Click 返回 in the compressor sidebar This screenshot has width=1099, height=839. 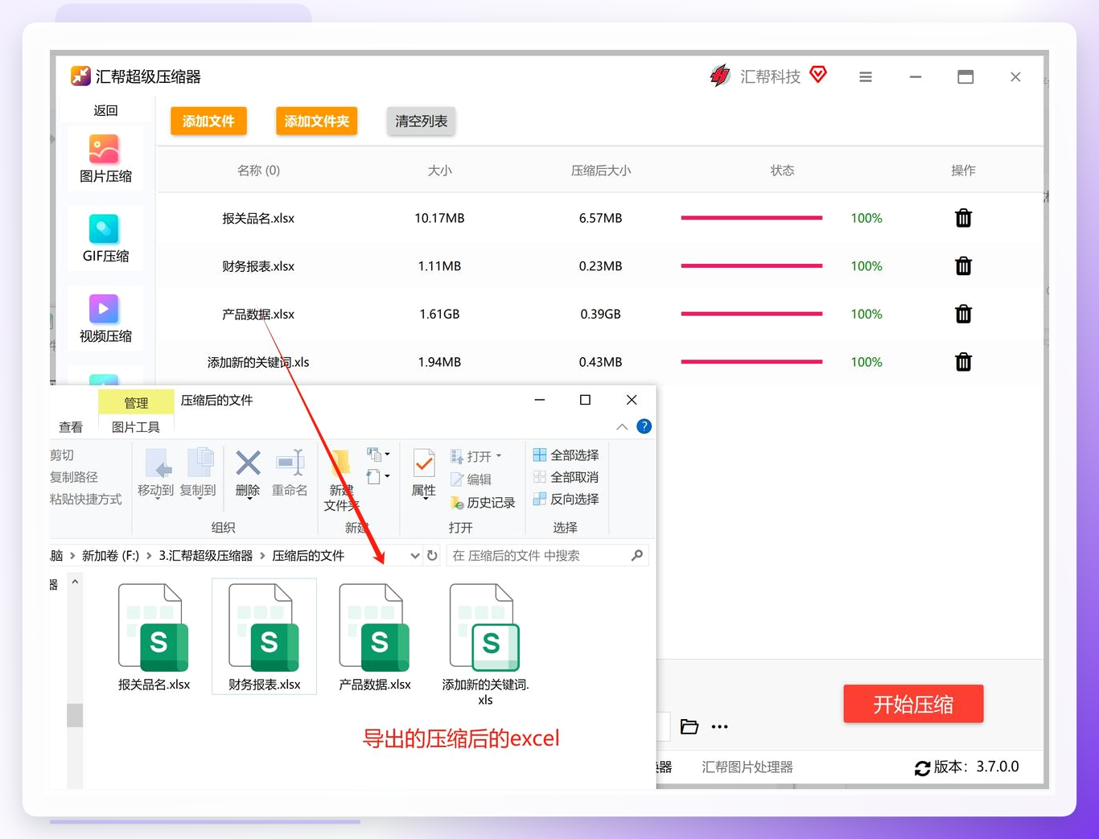point(105,110)
